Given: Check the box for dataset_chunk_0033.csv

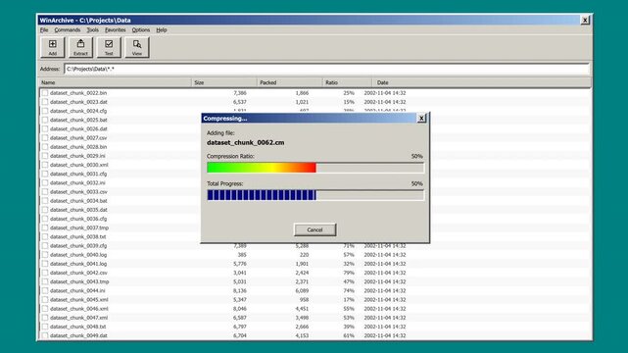Looking at the screenshot, I should click(x=45, y=192).
